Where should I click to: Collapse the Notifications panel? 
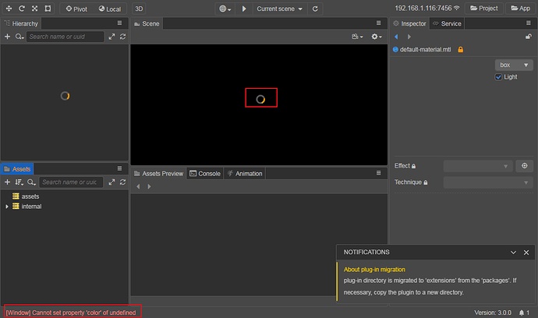pos(513,253)
